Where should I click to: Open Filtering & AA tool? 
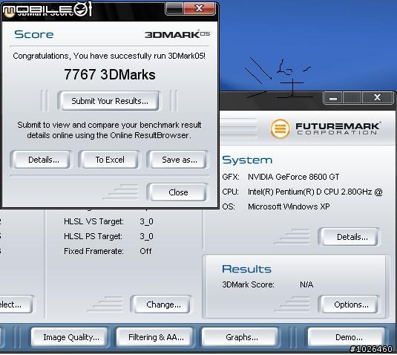[x=155, y=337]
